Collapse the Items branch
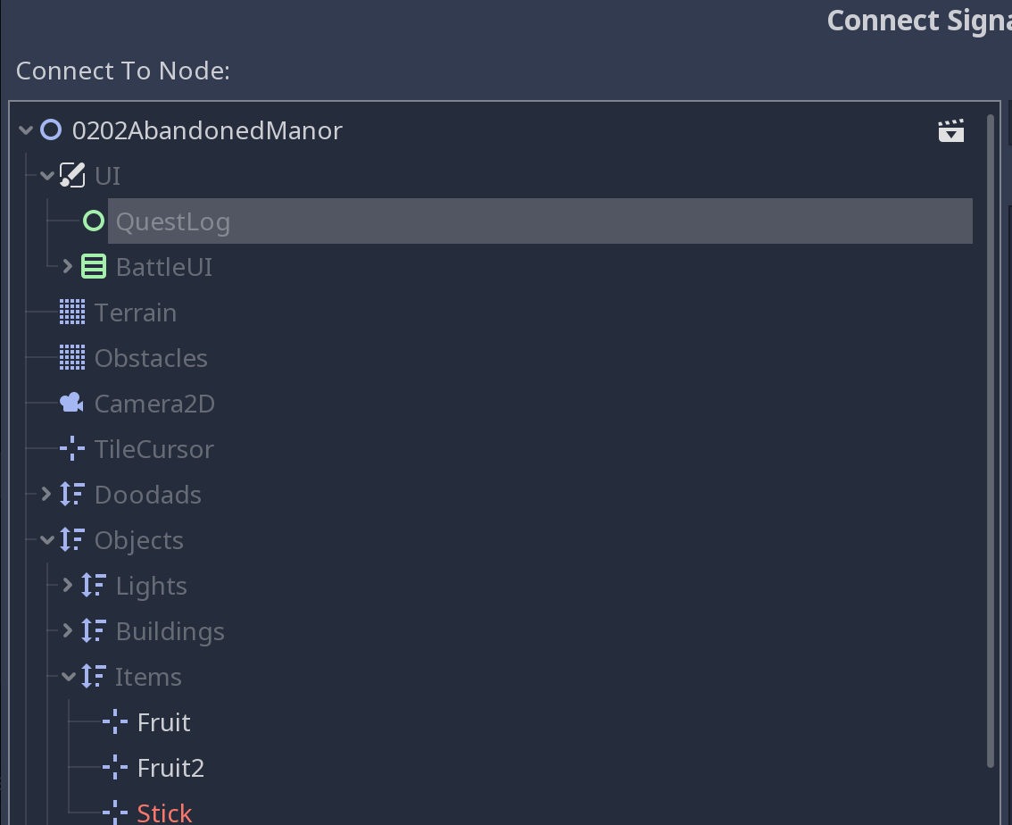Screen dimensions: 1012x825 (x=68, y=676)
